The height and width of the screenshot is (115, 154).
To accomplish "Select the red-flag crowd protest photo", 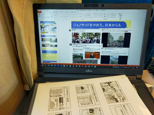I will coord(86,38).
